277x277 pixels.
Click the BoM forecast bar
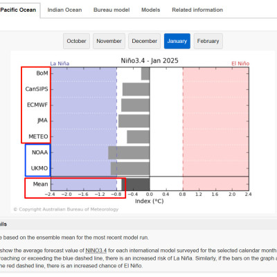[145, 73]
